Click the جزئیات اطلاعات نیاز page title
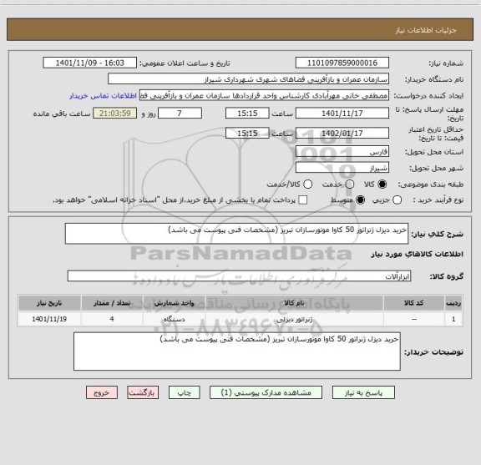This screenshot has height=465, width=481. coord(426,30)
